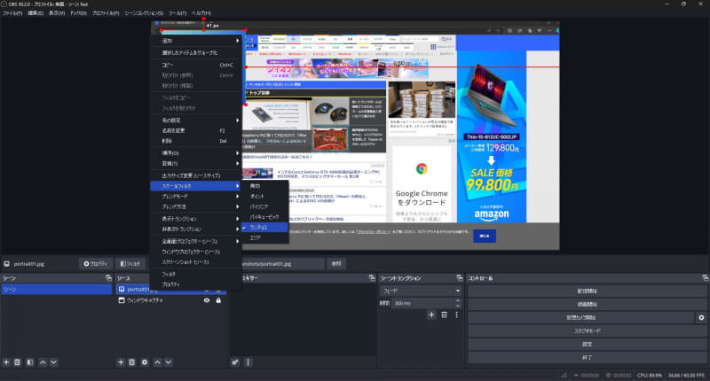Expand 追加 submenu in context menu
Viewport: 710px width, 381px height.
point(196,41)
